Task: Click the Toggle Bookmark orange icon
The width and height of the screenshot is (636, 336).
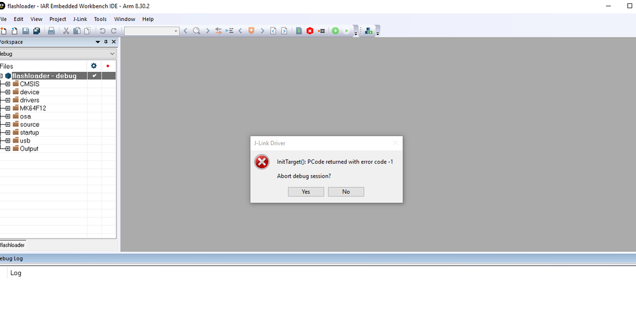Action: point(251,31)
